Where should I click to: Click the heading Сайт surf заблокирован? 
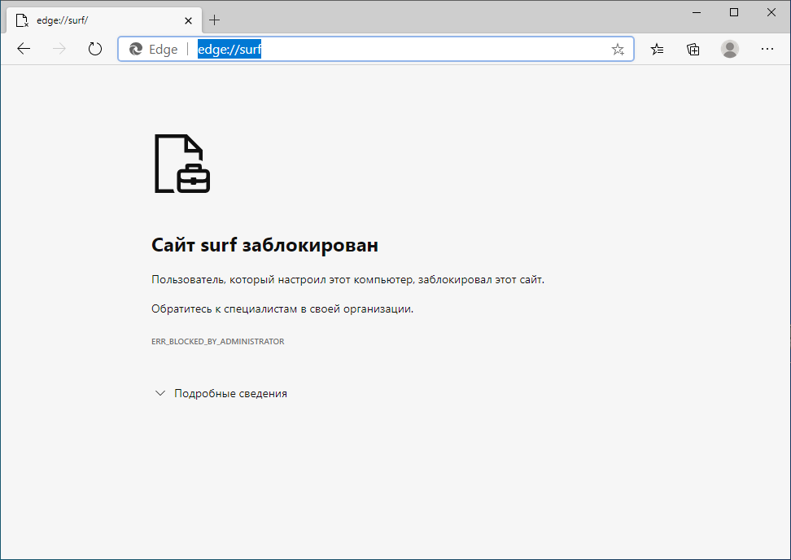click(264, 245)
